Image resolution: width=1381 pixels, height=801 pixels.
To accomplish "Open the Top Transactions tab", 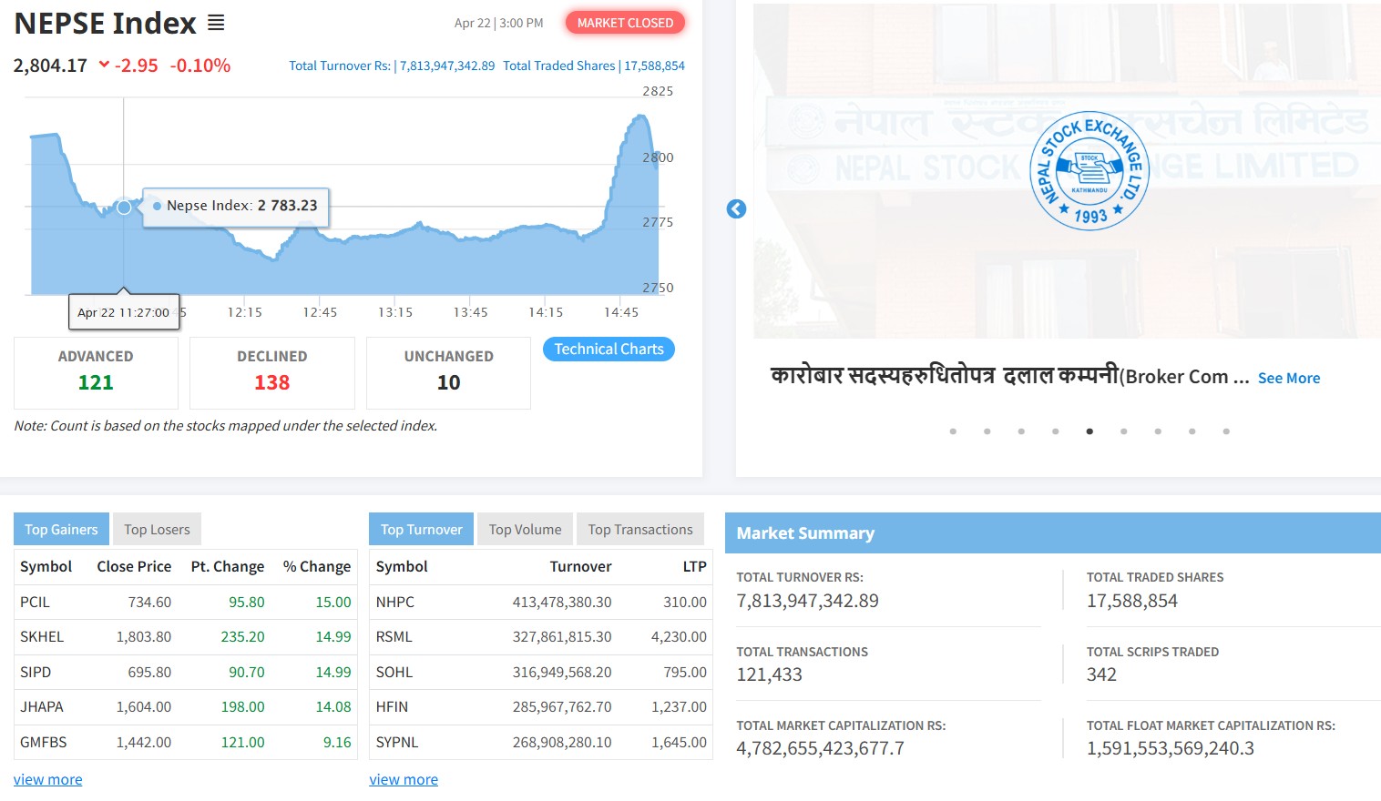I will 639,530.
